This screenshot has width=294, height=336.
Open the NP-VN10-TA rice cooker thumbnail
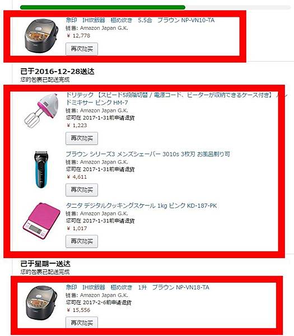point(41,36)
